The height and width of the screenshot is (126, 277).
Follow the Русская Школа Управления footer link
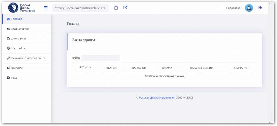[157, 98]
